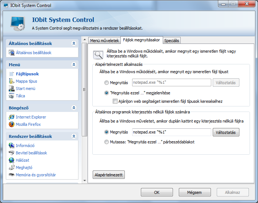Click the Hálózat globe icon
The width and height of the screenshot is (258, 203).
coord(12,160)
